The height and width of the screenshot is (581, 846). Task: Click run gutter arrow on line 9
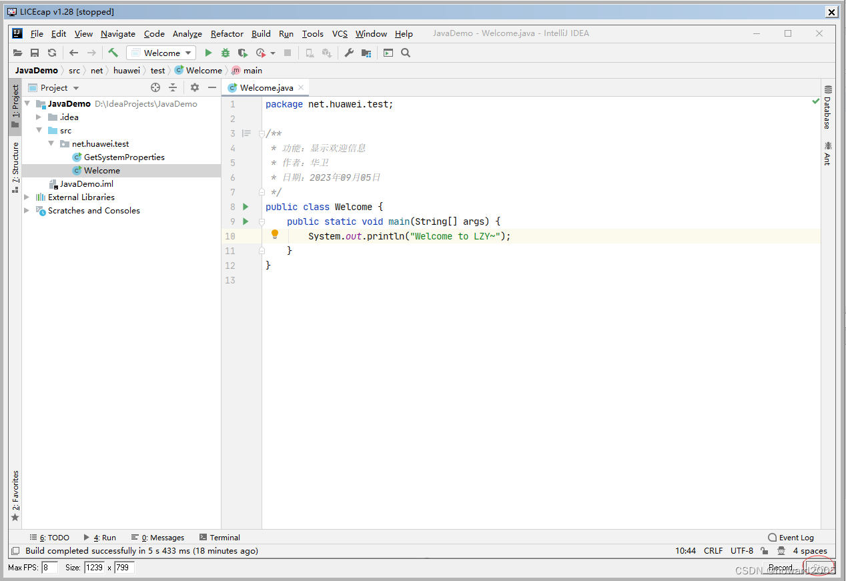pos(246,221)
